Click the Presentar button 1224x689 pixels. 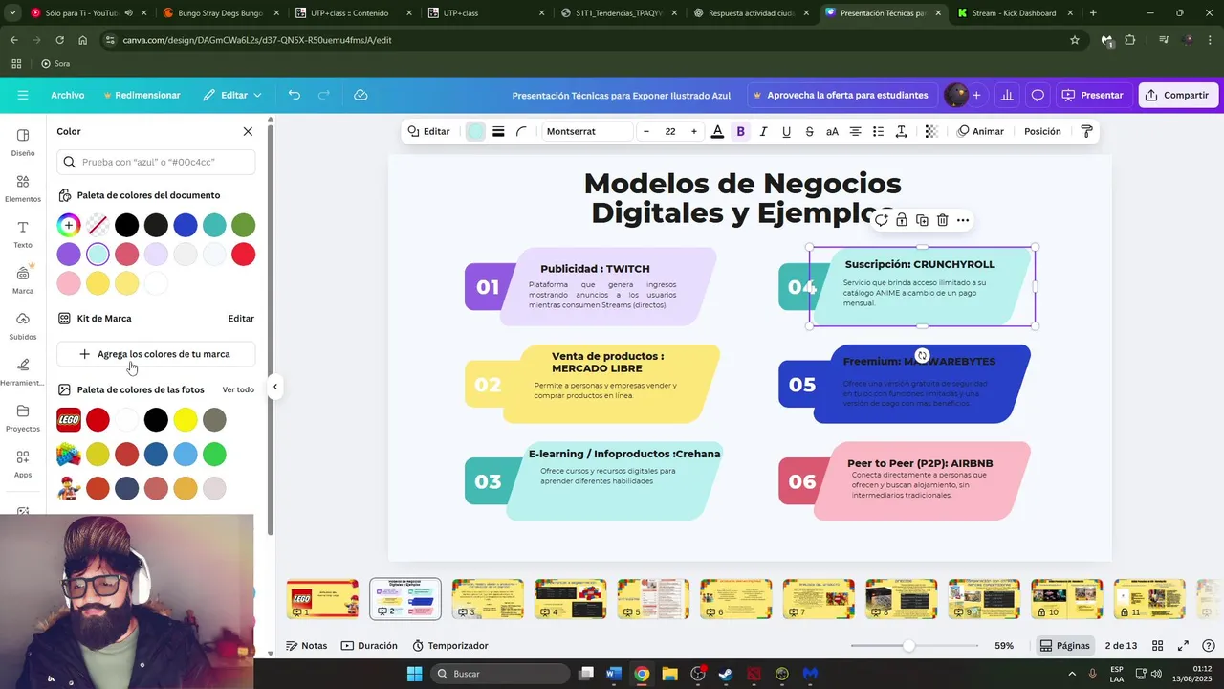point(1092,95)
